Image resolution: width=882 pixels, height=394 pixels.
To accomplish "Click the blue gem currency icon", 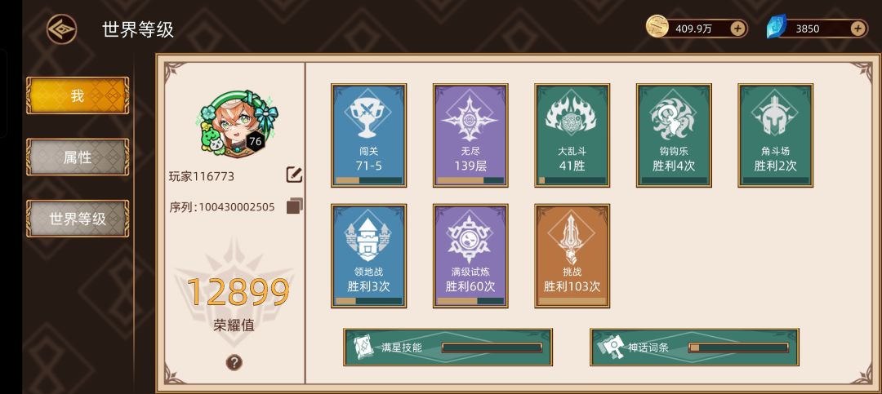I will tap(777, 28).
